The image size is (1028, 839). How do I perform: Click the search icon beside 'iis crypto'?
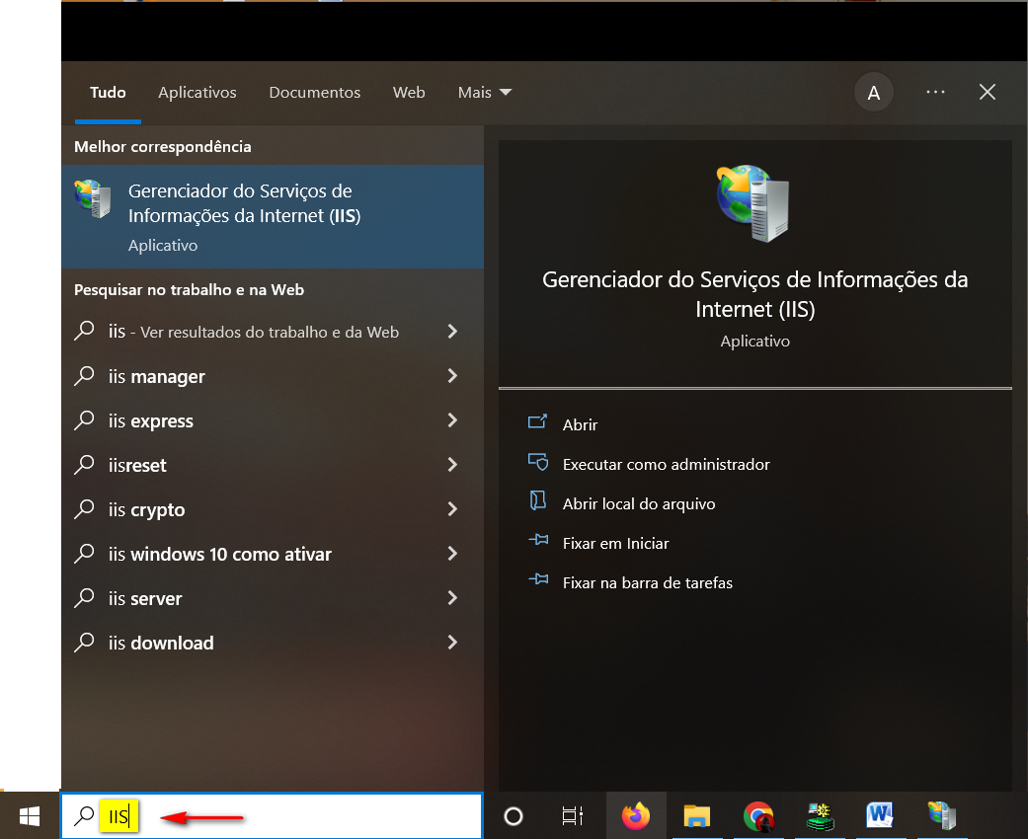coord(84,509)
